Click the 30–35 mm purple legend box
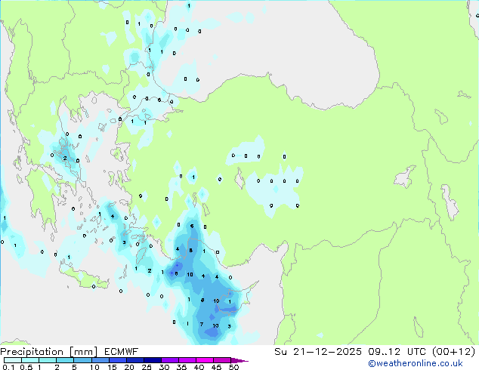Viewport: 479px width, 370px height. point(170,360)
